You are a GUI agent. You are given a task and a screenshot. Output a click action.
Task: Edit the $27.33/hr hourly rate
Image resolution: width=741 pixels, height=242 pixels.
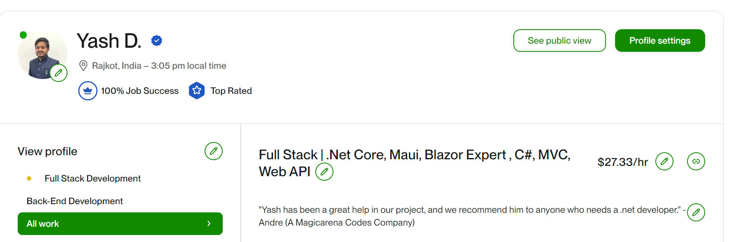click(664, 161)
